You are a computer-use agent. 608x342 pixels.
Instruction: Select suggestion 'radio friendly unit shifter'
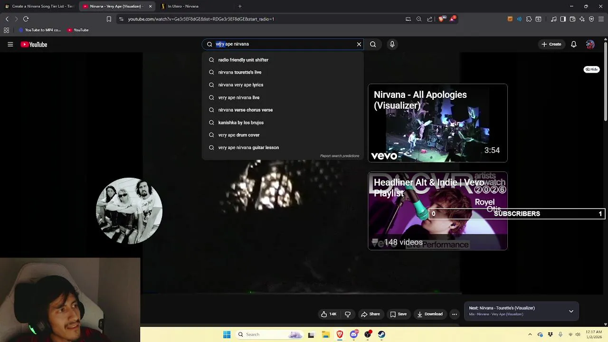click(283, 60)
